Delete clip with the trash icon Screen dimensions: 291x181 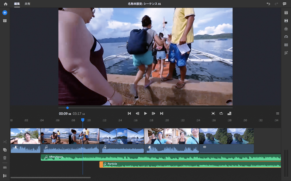coord(5,158)
